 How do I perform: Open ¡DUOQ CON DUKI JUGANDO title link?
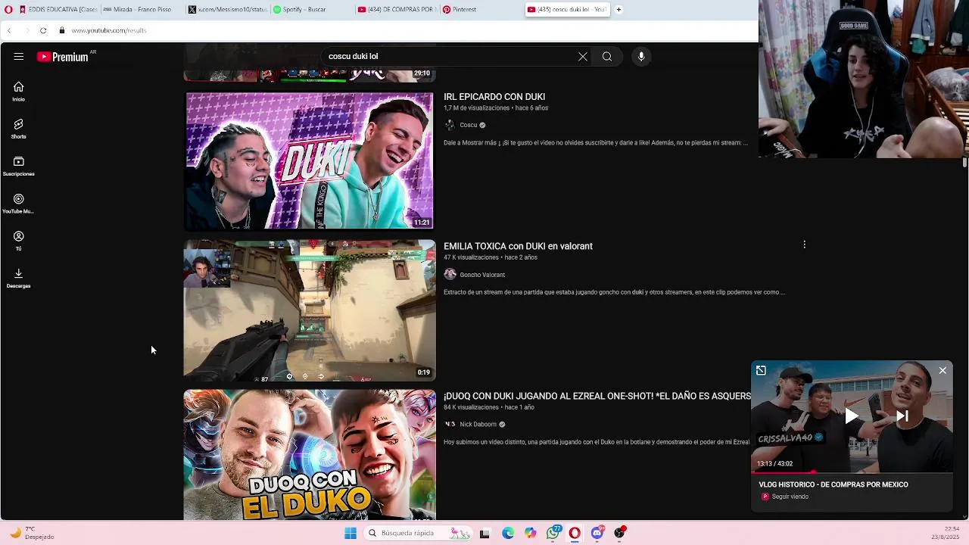coord(597,396)
